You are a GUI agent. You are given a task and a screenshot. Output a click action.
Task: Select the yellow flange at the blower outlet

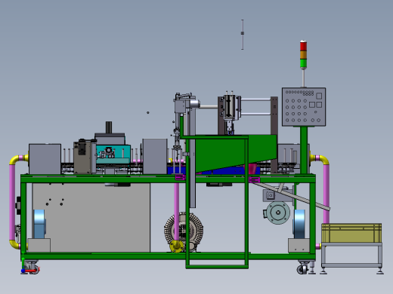[176, 246]
